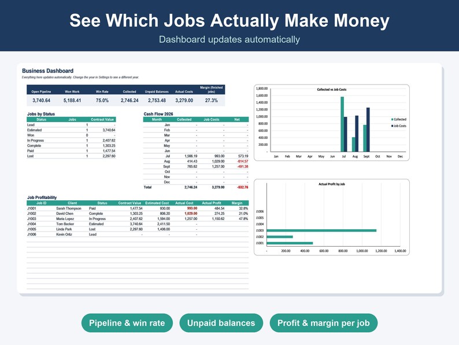Image resolution: width=459 pixels, height=345 pixels.
Task: Click client name 'Tom Becker'
Action: (x=65, y=224)
